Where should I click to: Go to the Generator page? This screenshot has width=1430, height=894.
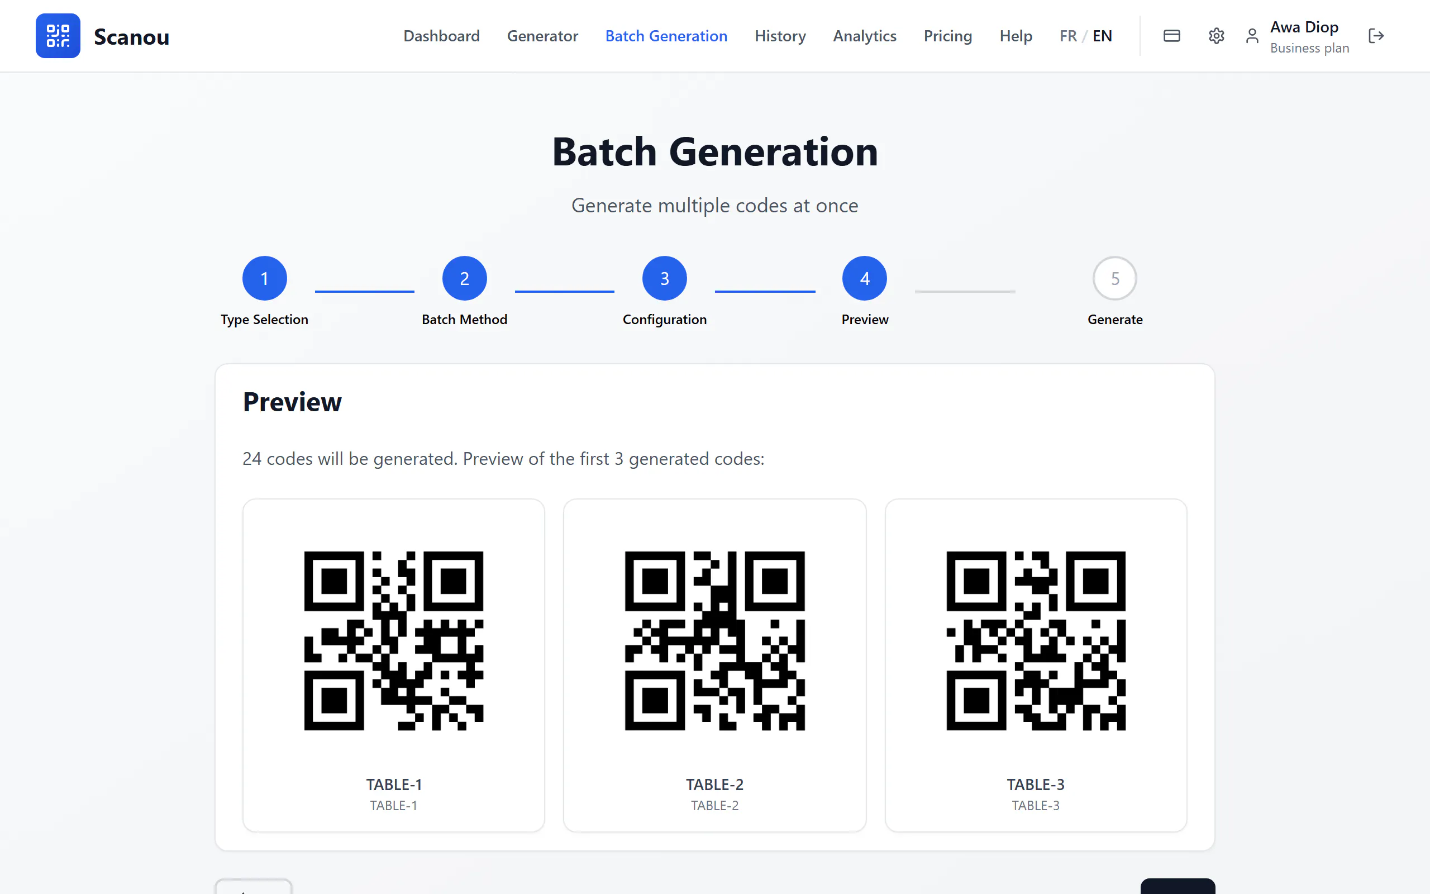pyautogui.click(x=542, y=36)
